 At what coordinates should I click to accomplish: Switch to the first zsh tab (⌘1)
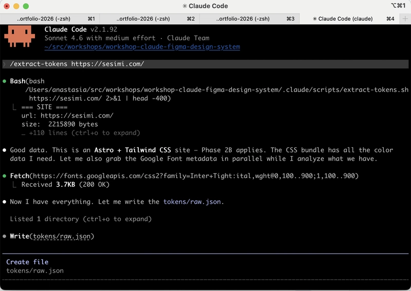(x=49, y=18)
